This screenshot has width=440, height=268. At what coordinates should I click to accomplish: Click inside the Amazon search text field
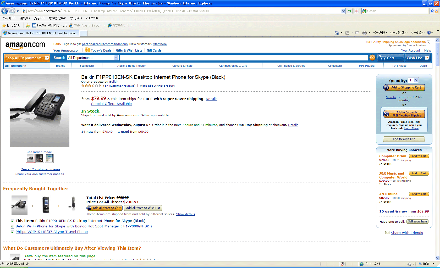[244, 58]
